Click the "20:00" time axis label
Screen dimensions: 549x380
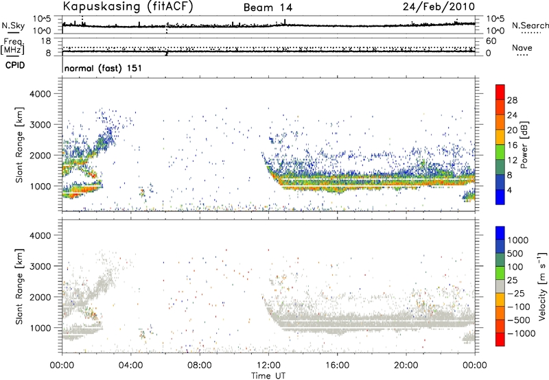coord(406,366)
